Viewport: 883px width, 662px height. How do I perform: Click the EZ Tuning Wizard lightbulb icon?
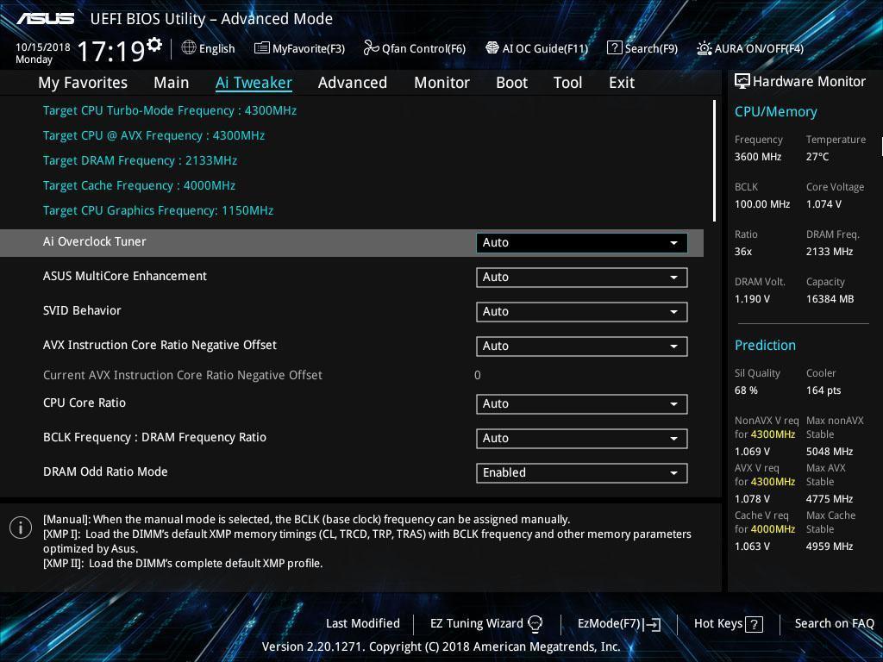[535, 623]
